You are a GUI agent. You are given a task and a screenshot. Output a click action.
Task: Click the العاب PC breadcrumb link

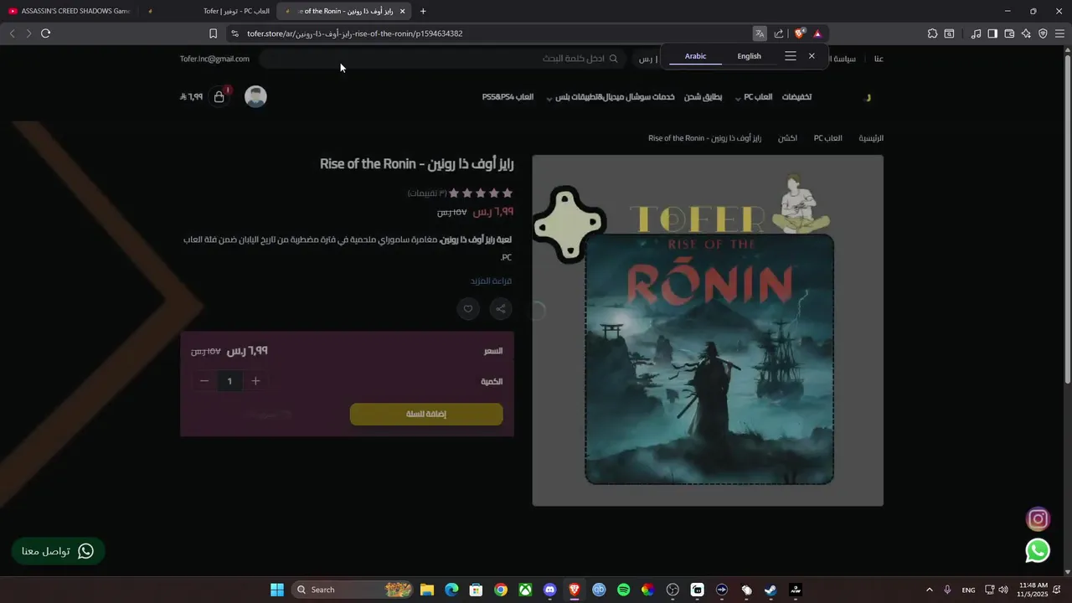pyautogui.click(x=827, y=138)
